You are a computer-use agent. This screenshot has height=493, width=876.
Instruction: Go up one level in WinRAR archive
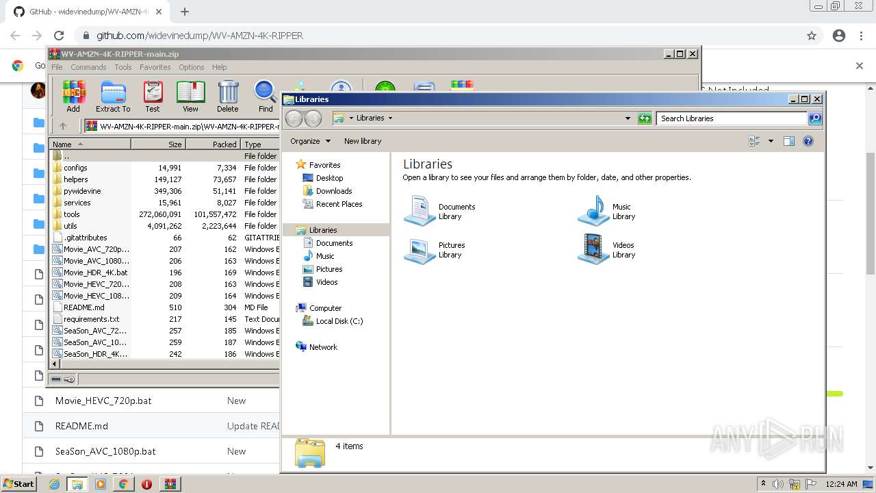tap(63, 126)
